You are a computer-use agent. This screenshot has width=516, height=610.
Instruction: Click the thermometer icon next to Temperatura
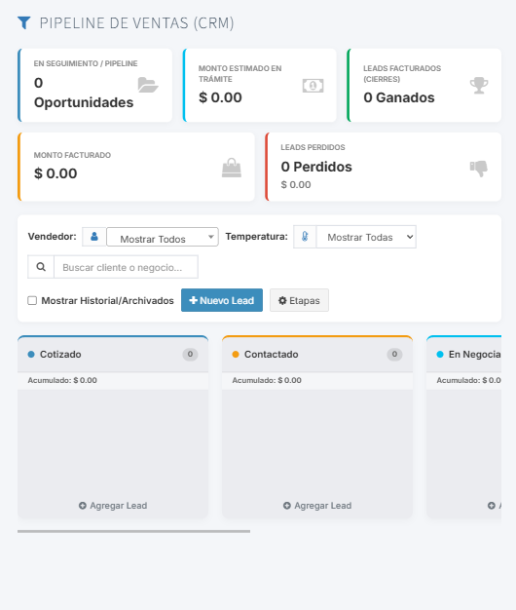[305, 237]
